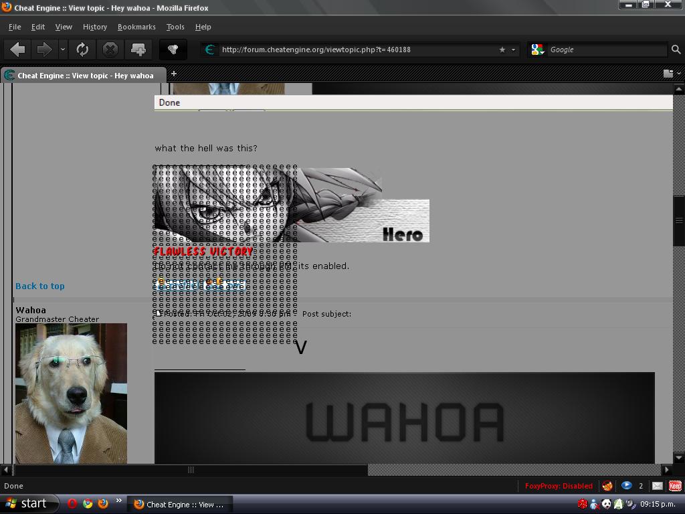Click the 'Post subject:' label
The width and height of the screenshot is (685, 514).
326,314
